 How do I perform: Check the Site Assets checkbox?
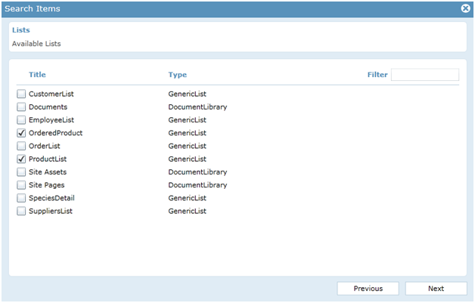click(20, 172)
